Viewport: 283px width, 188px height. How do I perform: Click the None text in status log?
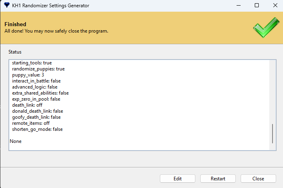coord(15,141)
